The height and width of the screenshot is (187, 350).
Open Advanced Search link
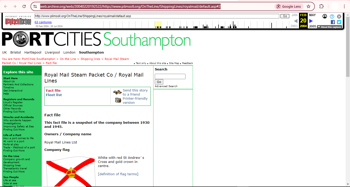(166, 86)
